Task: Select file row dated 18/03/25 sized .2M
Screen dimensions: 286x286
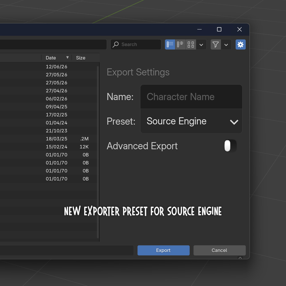Action: point(49,139)
